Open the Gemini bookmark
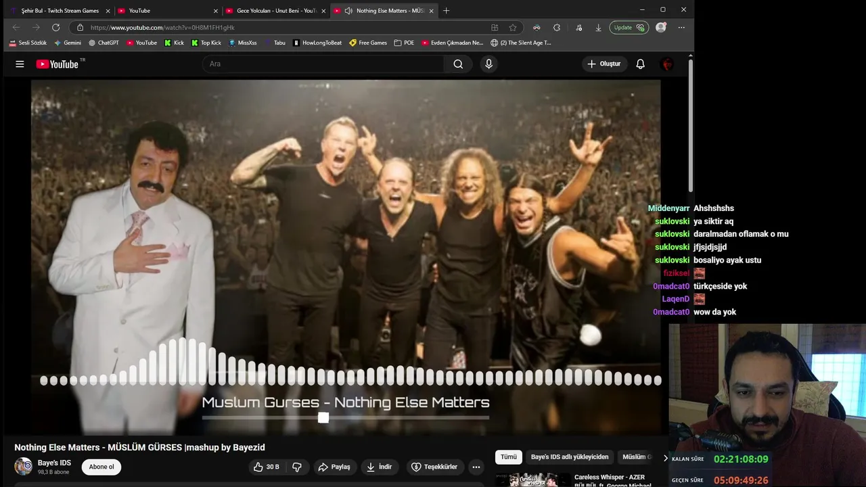The image size is (866, 487). (x=68, y=43)
